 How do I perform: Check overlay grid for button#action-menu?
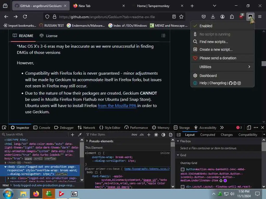[183, 169]
